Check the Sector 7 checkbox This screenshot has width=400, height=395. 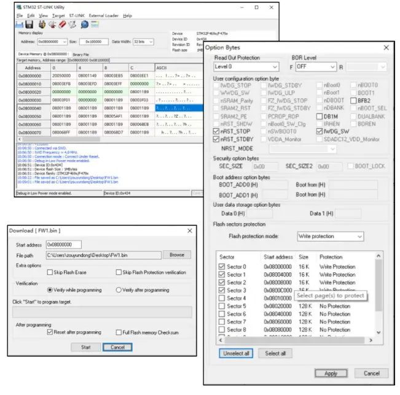click(x=222, y=321)
